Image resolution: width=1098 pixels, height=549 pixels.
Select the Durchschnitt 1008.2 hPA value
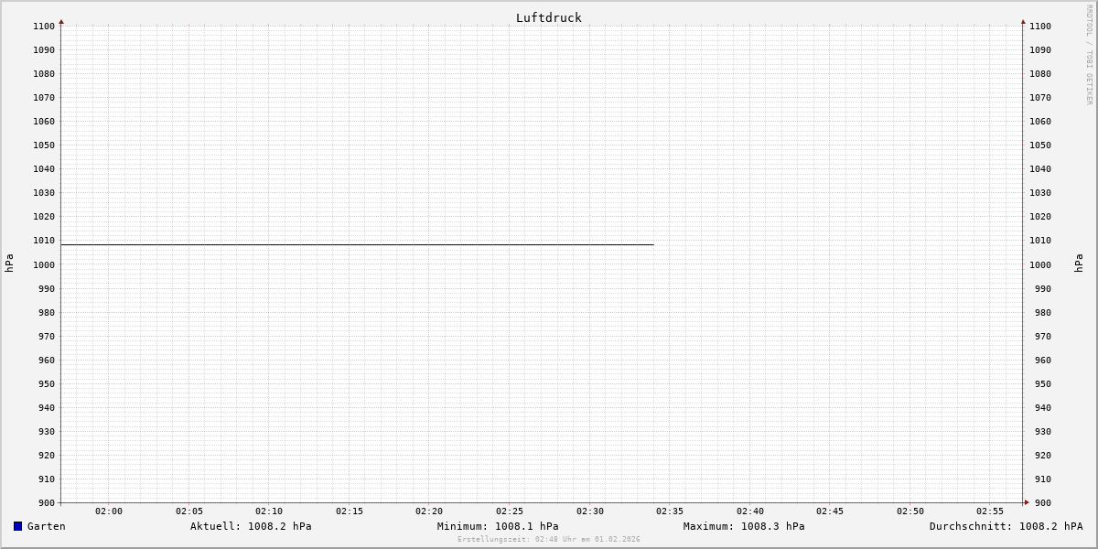(1006, 526)
